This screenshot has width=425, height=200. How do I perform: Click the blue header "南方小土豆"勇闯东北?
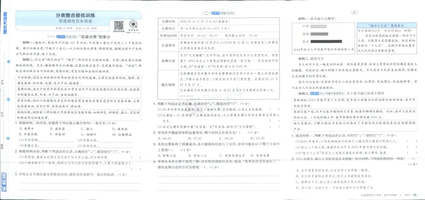point(387,25)
